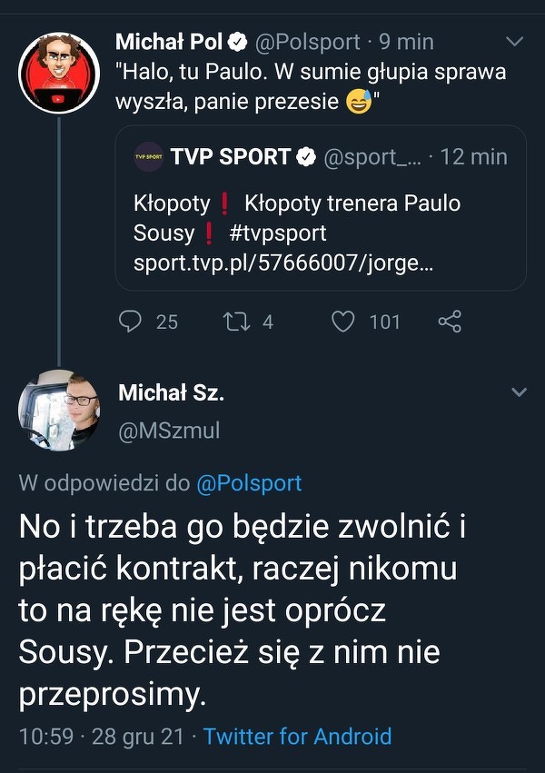Open the @MSzmul handle

pyautogui.click(x=169, y=431)
